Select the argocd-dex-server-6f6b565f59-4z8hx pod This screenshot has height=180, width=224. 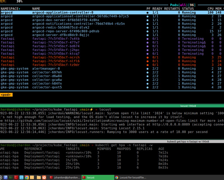[112, 20]
